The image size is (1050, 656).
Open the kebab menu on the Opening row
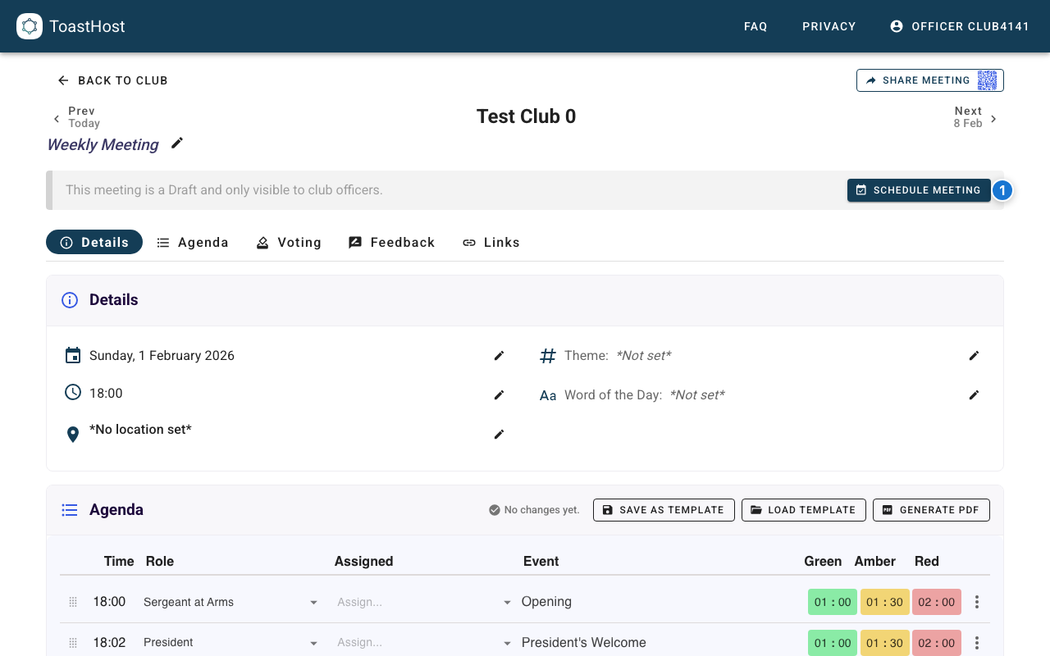976,601
